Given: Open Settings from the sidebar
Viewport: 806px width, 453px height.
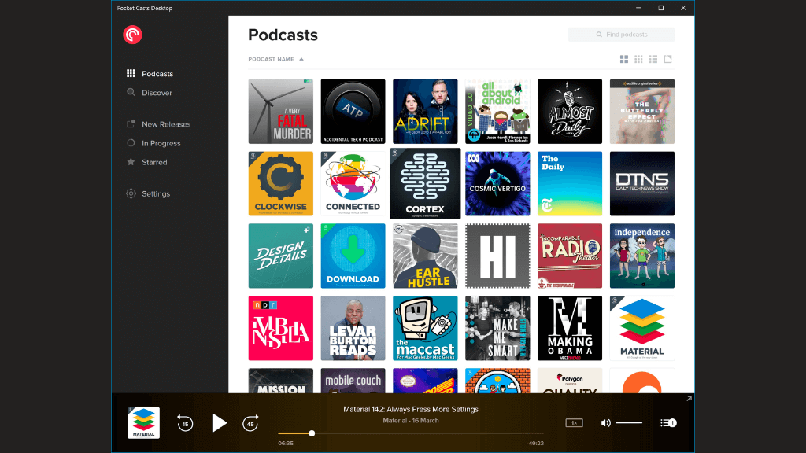Looking at the screenshot, I should point(148,193).
